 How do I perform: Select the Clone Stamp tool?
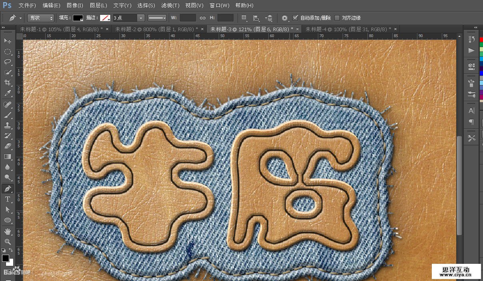[x=8, y=125]
